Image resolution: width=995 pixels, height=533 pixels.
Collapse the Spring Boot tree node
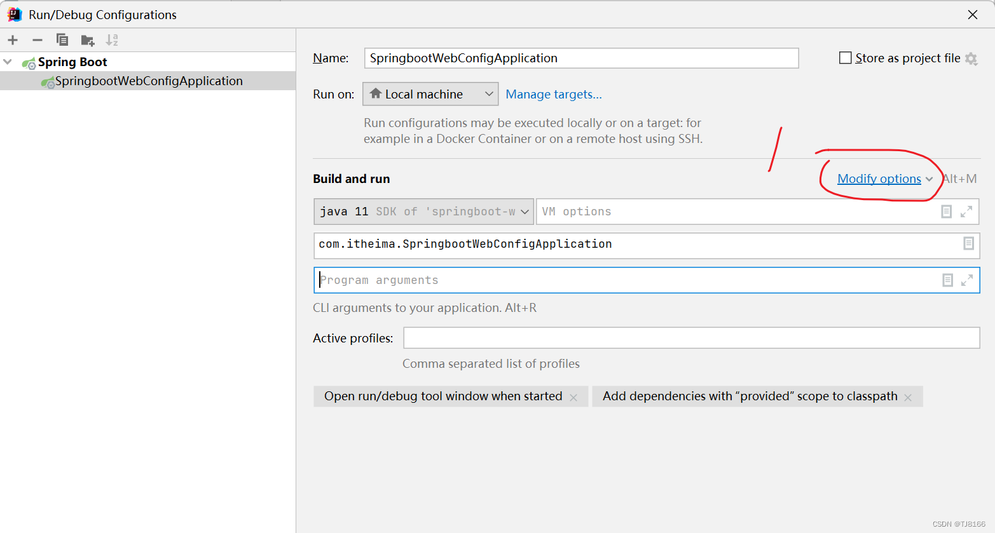[8, 62]
